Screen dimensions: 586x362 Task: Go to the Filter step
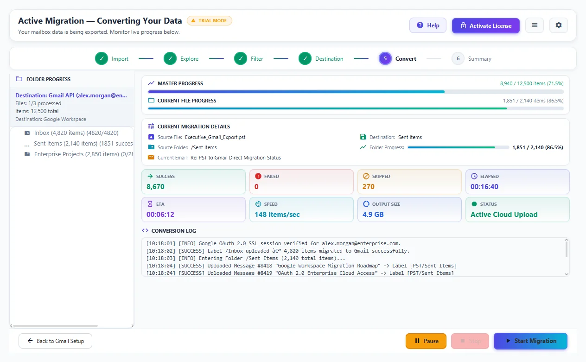(248, 59)
